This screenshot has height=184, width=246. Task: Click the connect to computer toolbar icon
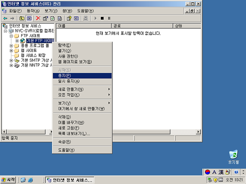pyautogui.click(x=86, y=18)
